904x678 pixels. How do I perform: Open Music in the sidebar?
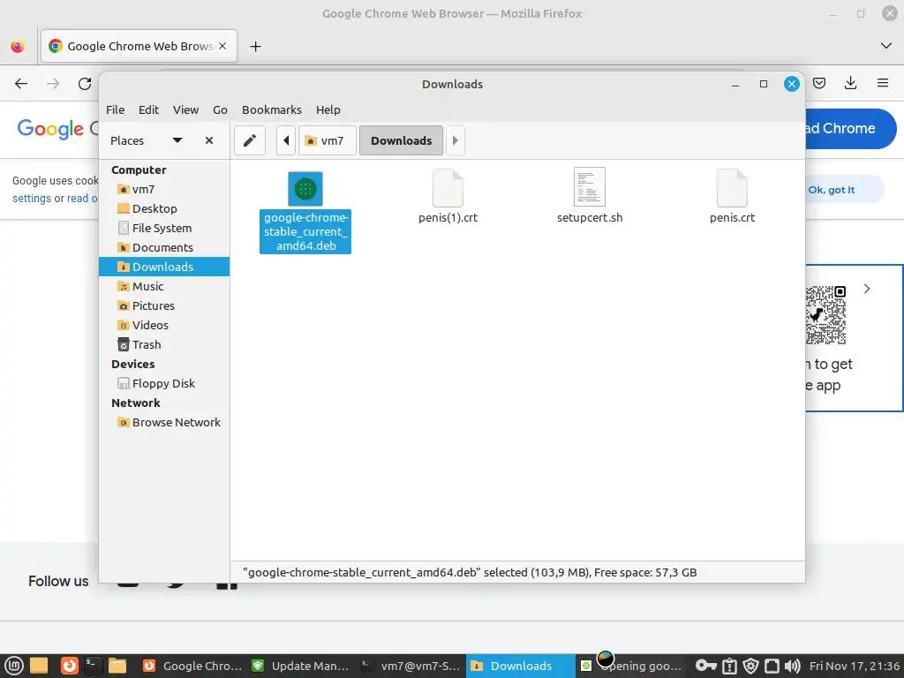tap(164, 287)
